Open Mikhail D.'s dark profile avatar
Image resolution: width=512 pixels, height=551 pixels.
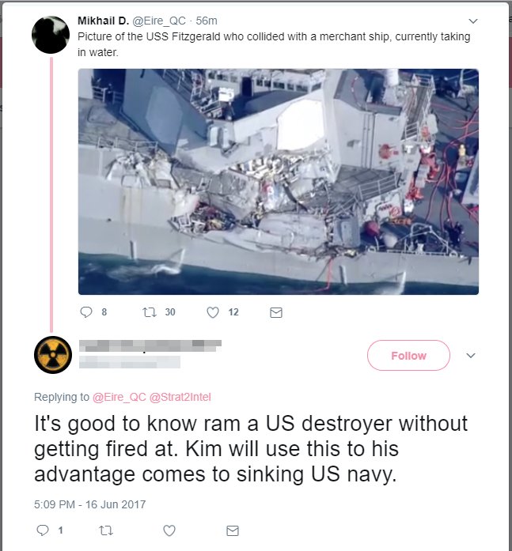click(51, 35)
